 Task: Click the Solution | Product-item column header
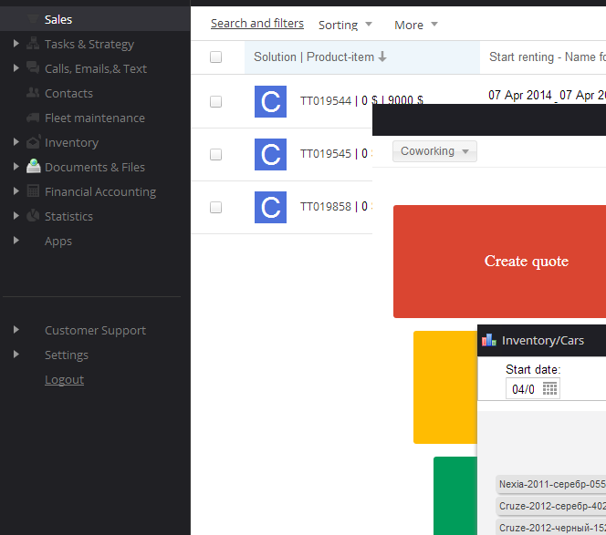(362, 57)
